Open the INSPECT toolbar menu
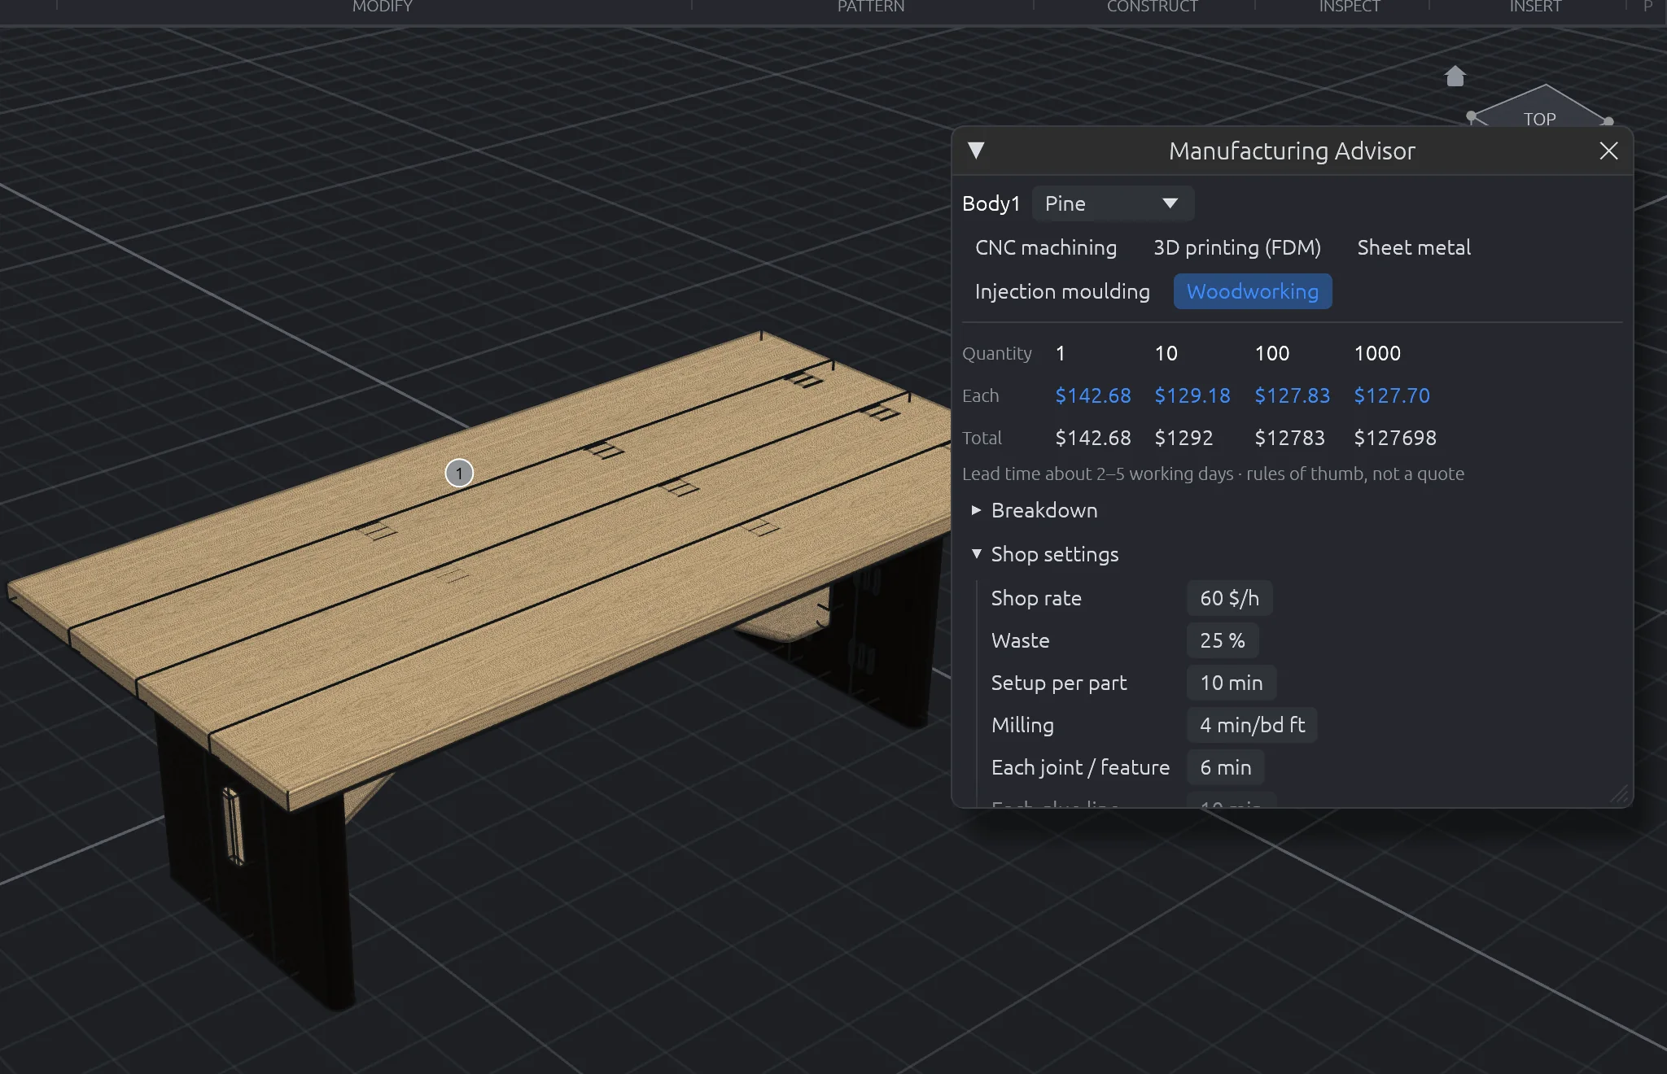1667x1074 pixels. [1350, 7]
